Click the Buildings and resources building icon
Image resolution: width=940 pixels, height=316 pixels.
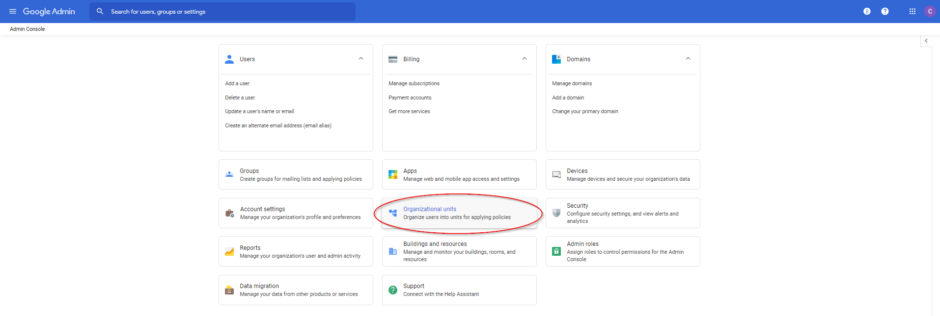(x=393, y=251)
